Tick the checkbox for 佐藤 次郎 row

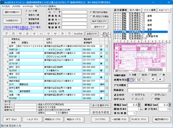[x=107, y=53]
